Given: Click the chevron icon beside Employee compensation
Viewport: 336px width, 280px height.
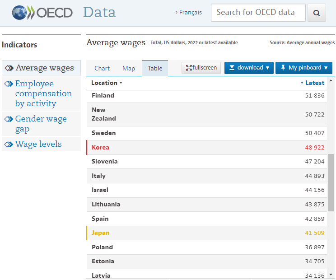Looking at the screenshot, I should (x=9, y=84).
